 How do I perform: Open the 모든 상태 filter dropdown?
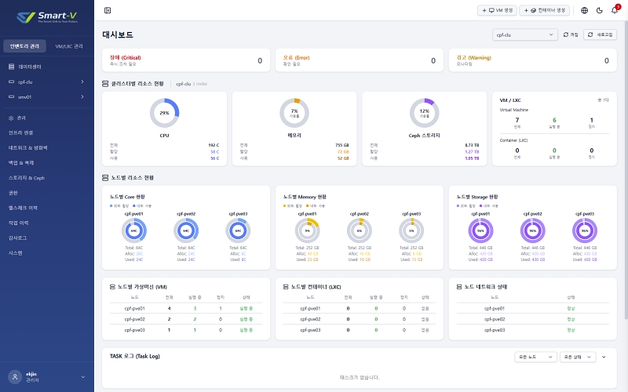click(578, 357)
